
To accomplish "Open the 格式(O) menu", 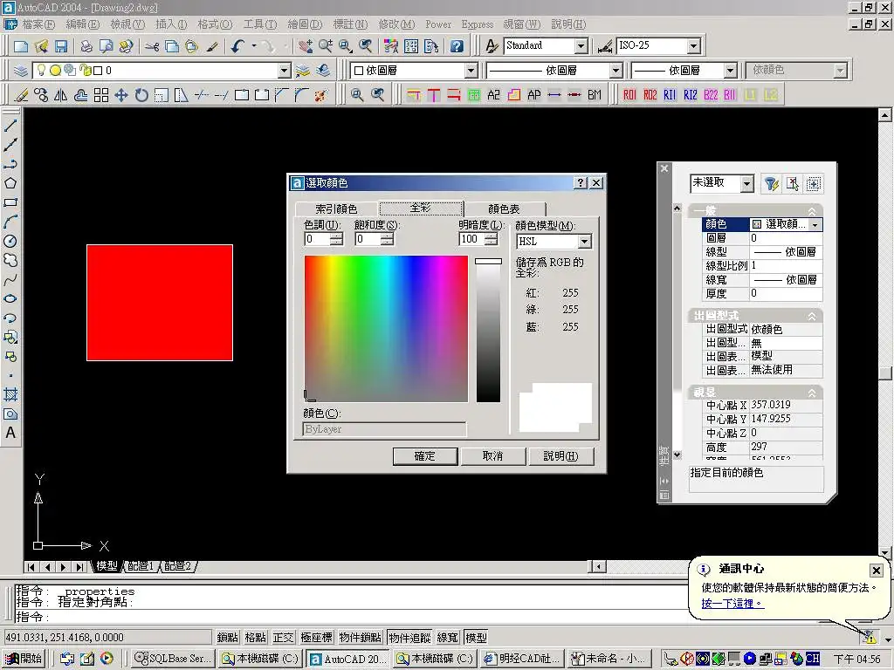I will (x=215, y=24).
